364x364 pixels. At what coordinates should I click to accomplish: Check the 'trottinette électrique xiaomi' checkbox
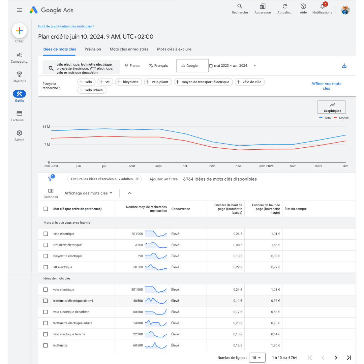pyautogui.click(x=45, y=301)
